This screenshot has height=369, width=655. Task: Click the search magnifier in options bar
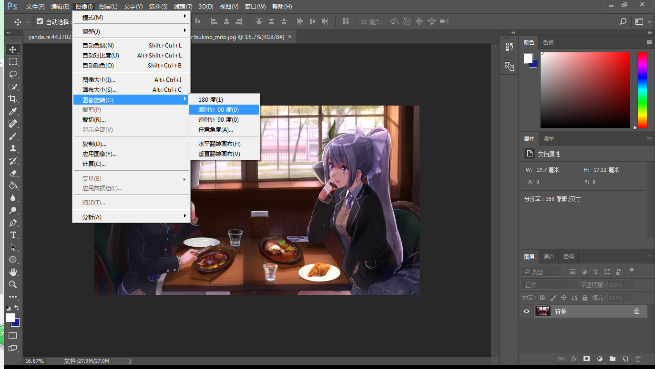click(623, 21)
